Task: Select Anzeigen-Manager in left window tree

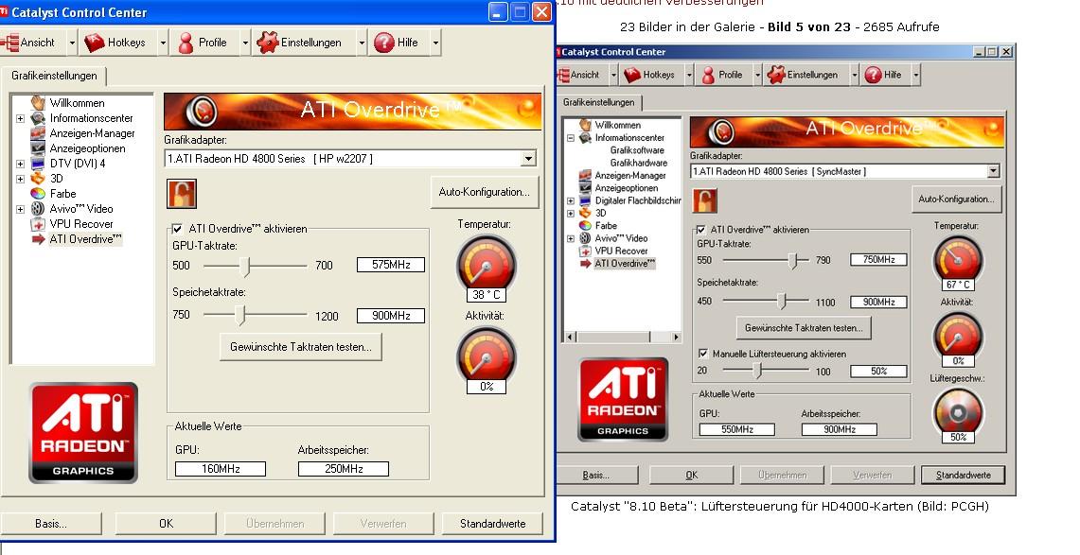Action: point(93,133)
